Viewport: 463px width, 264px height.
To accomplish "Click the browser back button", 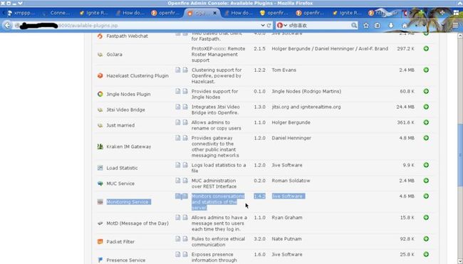I will pos(7,26).
